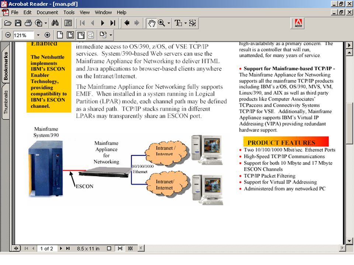The image size is (354, 265).
Task: Click previous page button in status bar
Action: click(33, 248)
